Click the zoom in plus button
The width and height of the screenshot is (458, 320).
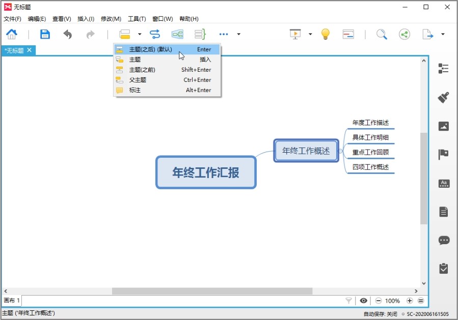tap(410, 301)
